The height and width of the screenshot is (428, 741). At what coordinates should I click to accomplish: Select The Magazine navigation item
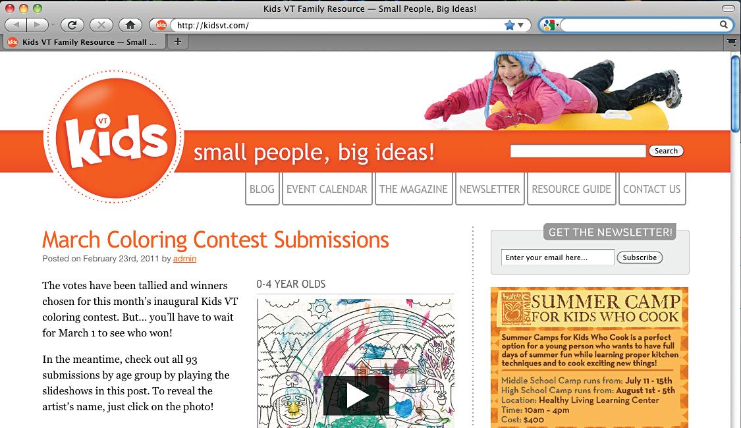(x=414, y=189)
